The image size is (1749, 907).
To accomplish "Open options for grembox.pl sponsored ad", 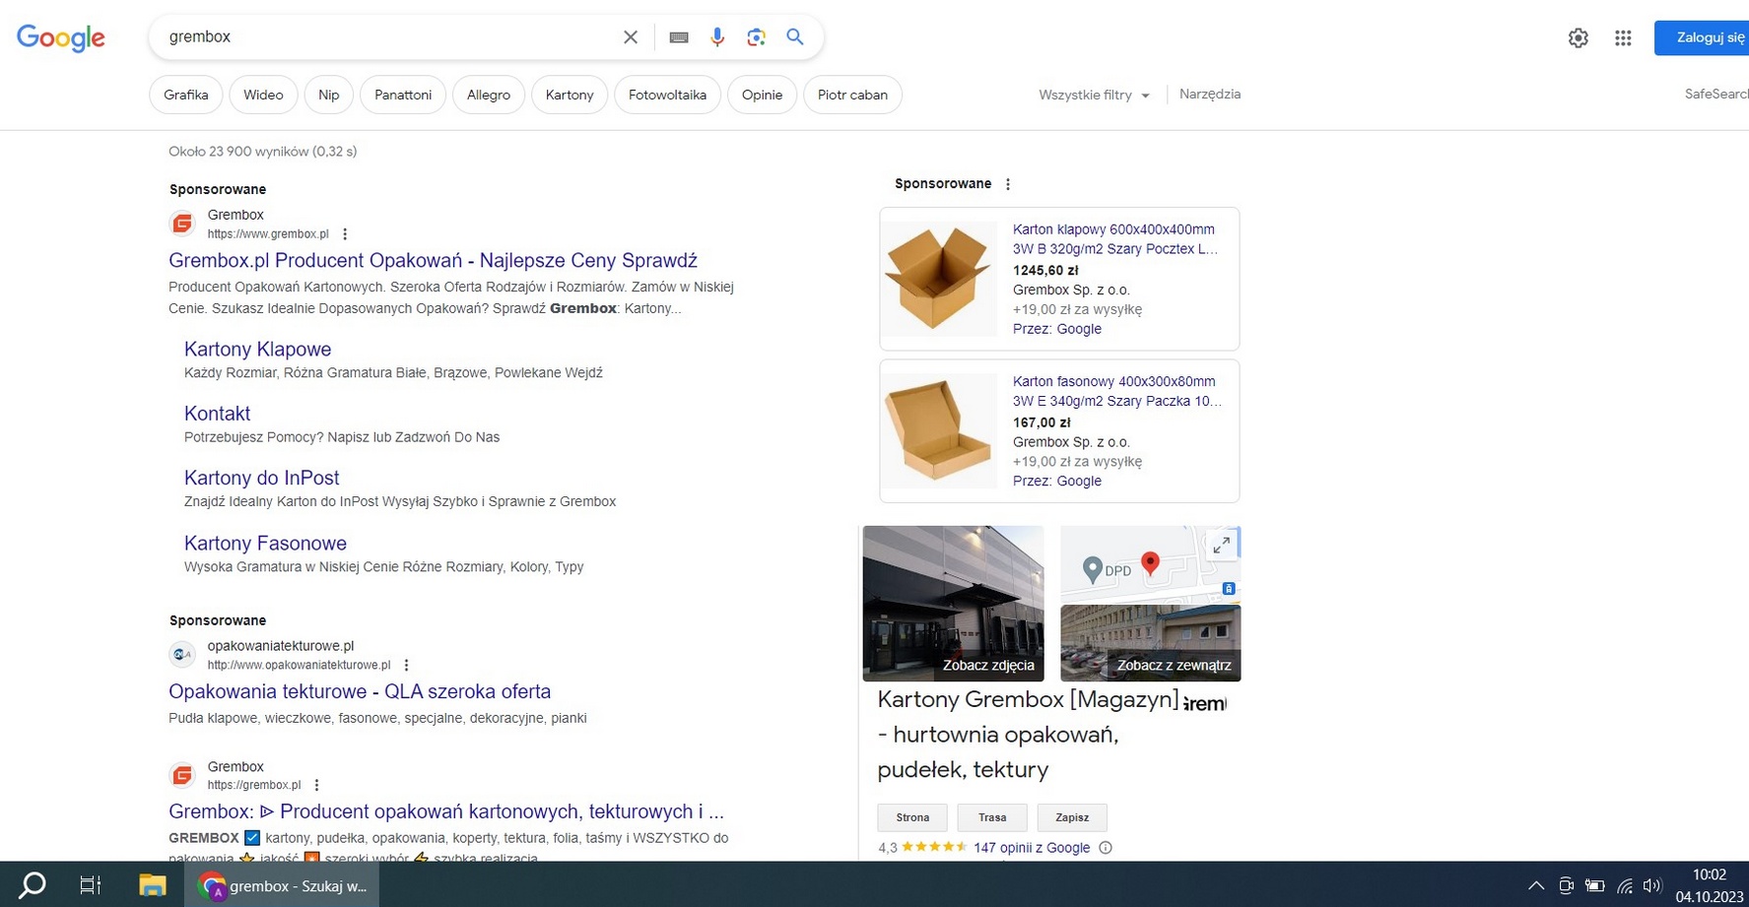I will click(345, 234).
